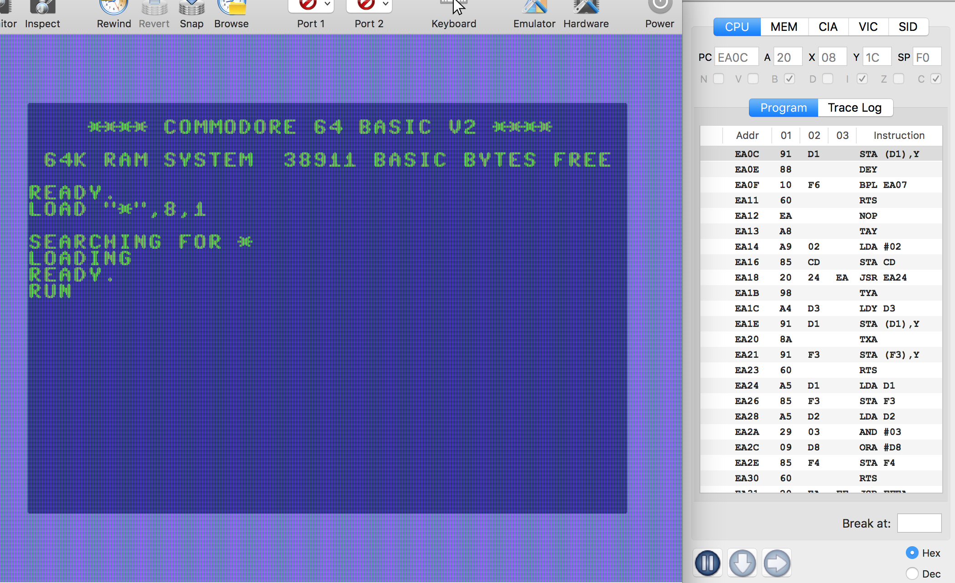This screenshot has width=955, height=583.
Task: Select the EA26 STA F3 row
Action: coord(821,401)
